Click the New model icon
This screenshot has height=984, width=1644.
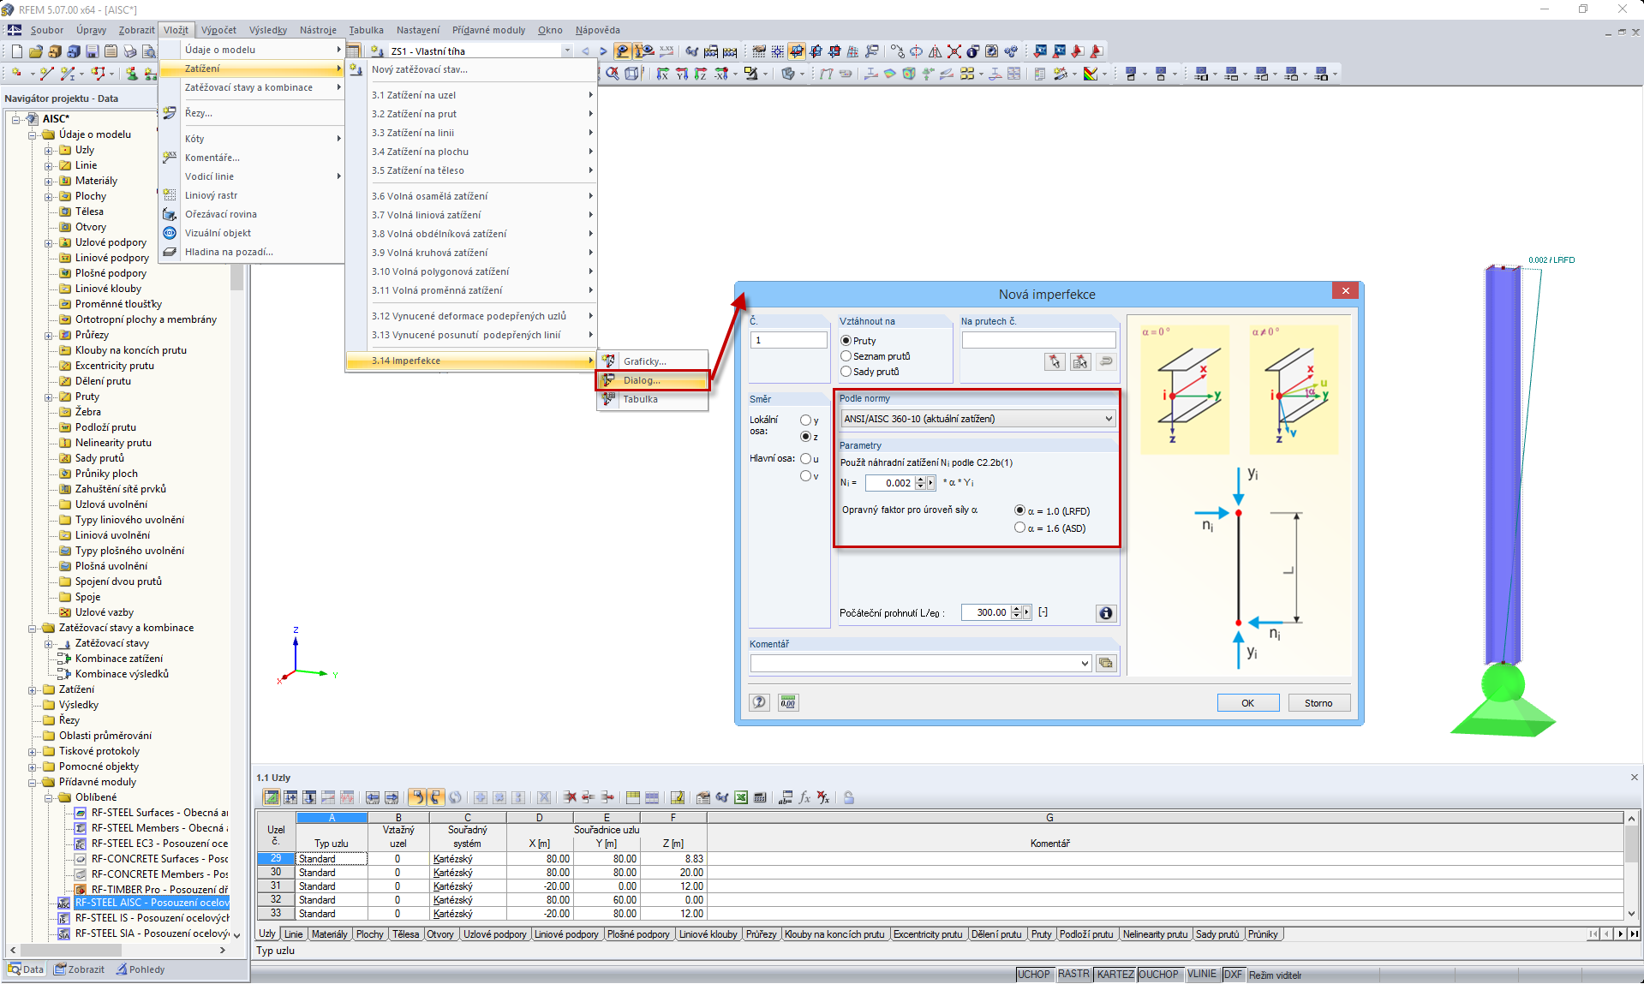pyautogui.click(x=16, y=51)
